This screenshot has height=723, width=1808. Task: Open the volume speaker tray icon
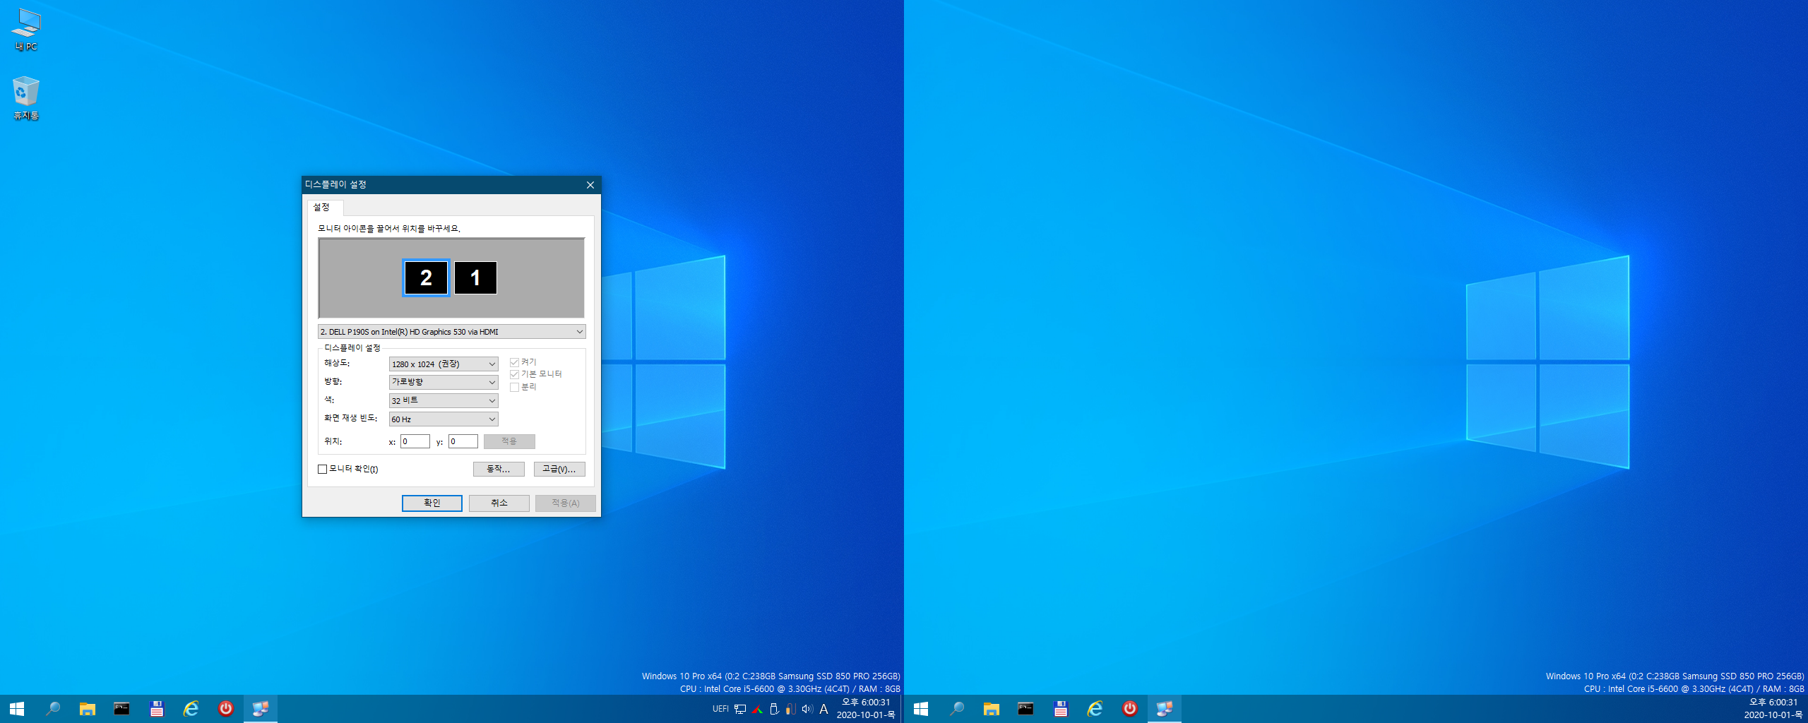click(x=807, y=709)
